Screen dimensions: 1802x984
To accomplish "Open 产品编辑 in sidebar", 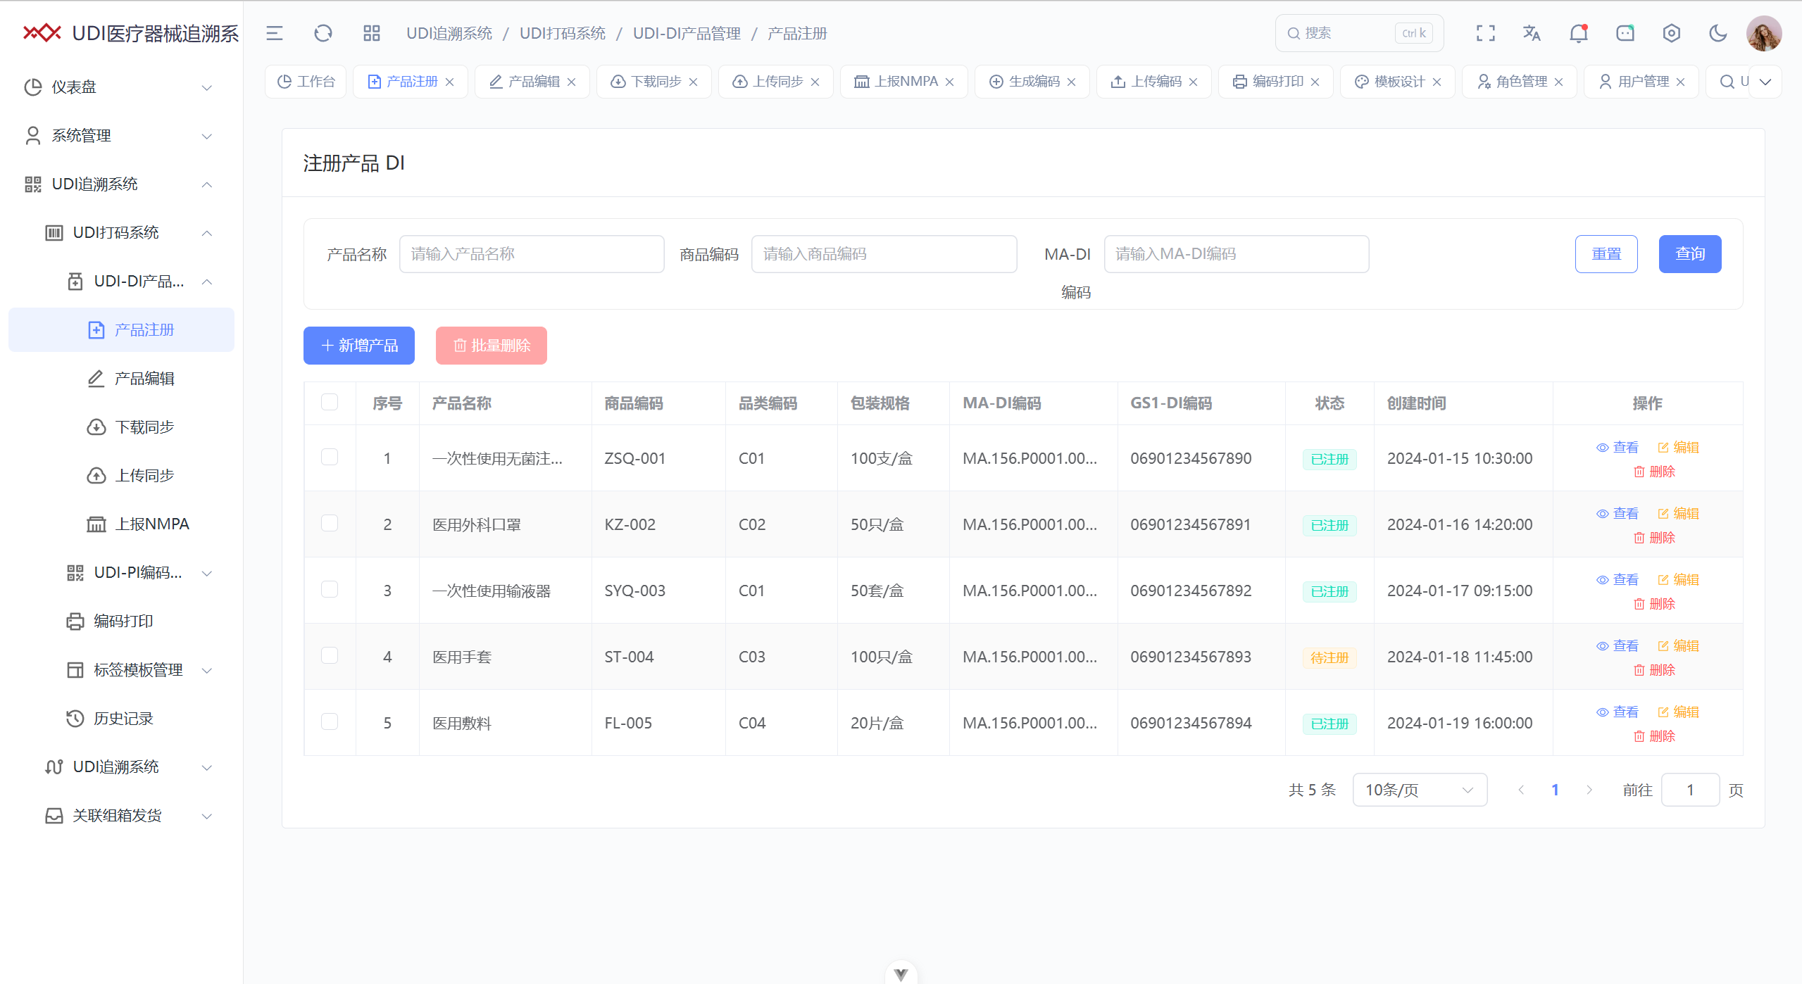I will point(121,379).
